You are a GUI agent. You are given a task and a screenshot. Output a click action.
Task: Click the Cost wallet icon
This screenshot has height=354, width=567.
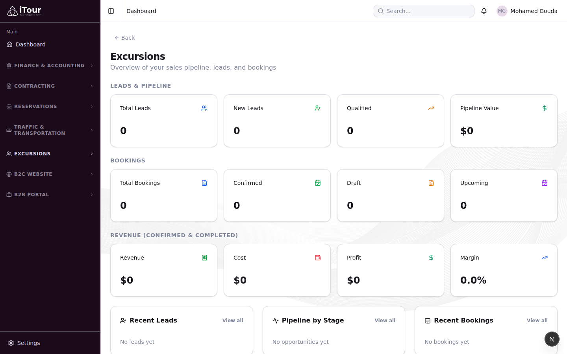(x=318, y=258)
